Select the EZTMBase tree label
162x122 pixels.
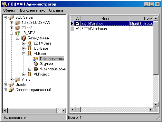pyautogui.click(x=43, y=43)
